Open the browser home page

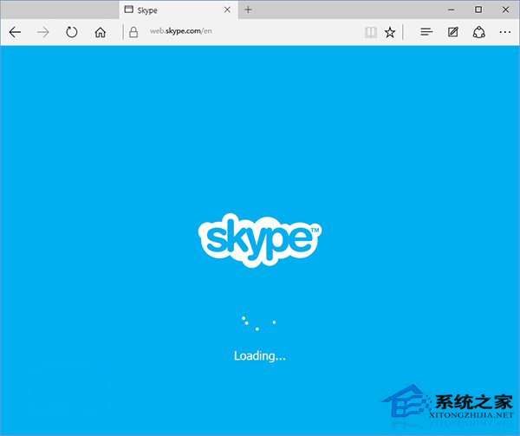tap(101, 32)
